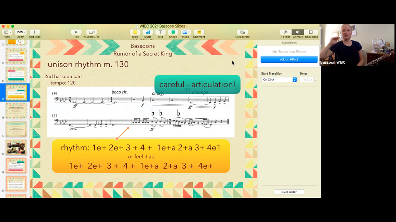Viewport: 396px width, 222px height.
Task: Click the Bassoon WIBC video tile
Action: [357, 45]
